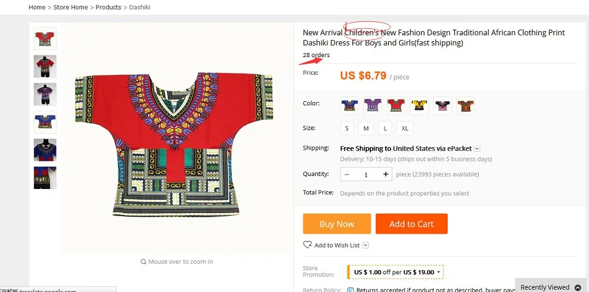Click the heart Add to Wish List icon

coord(307,245)
